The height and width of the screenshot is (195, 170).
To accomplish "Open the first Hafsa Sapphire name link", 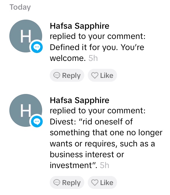I will click(x=80, y=26).
